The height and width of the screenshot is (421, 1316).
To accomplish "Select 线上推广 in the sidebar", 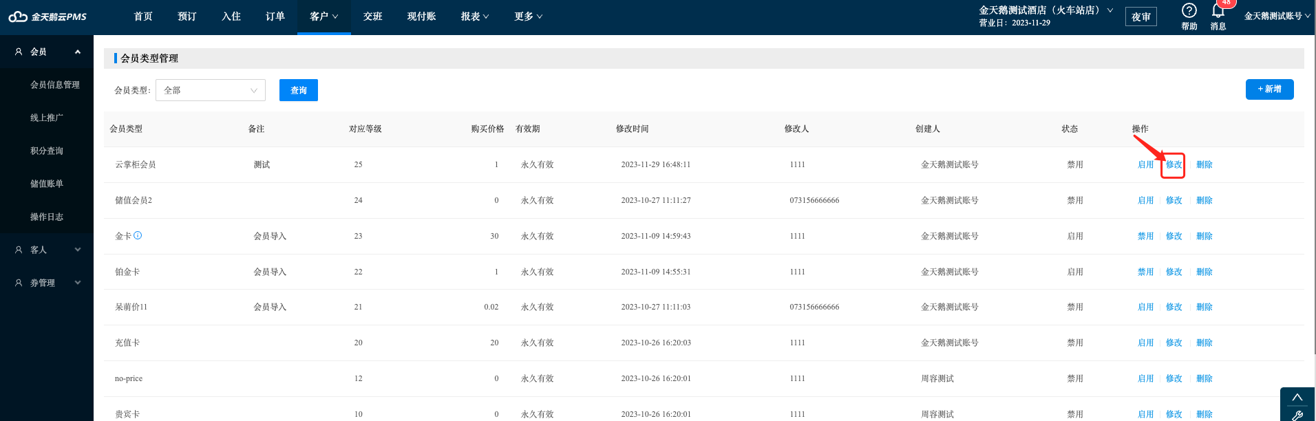I will [x=47, y=118].
